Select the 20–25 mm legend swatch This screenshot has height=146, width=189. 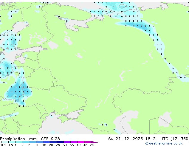(x=53, y=142)
